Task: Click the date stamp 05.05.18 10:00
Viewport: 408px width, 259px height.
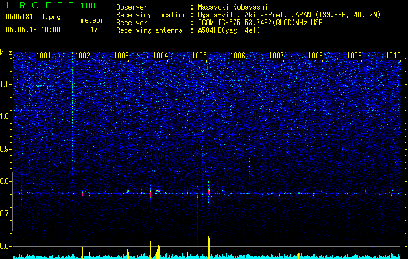Action: pyautogui.click(x=33, y=30)
